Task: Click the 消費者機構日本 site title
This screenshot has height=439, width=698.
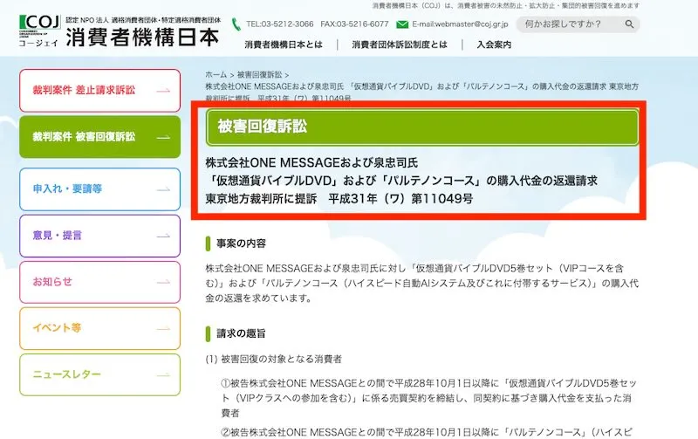Action: pyautogui.click(x=142, y=38)
